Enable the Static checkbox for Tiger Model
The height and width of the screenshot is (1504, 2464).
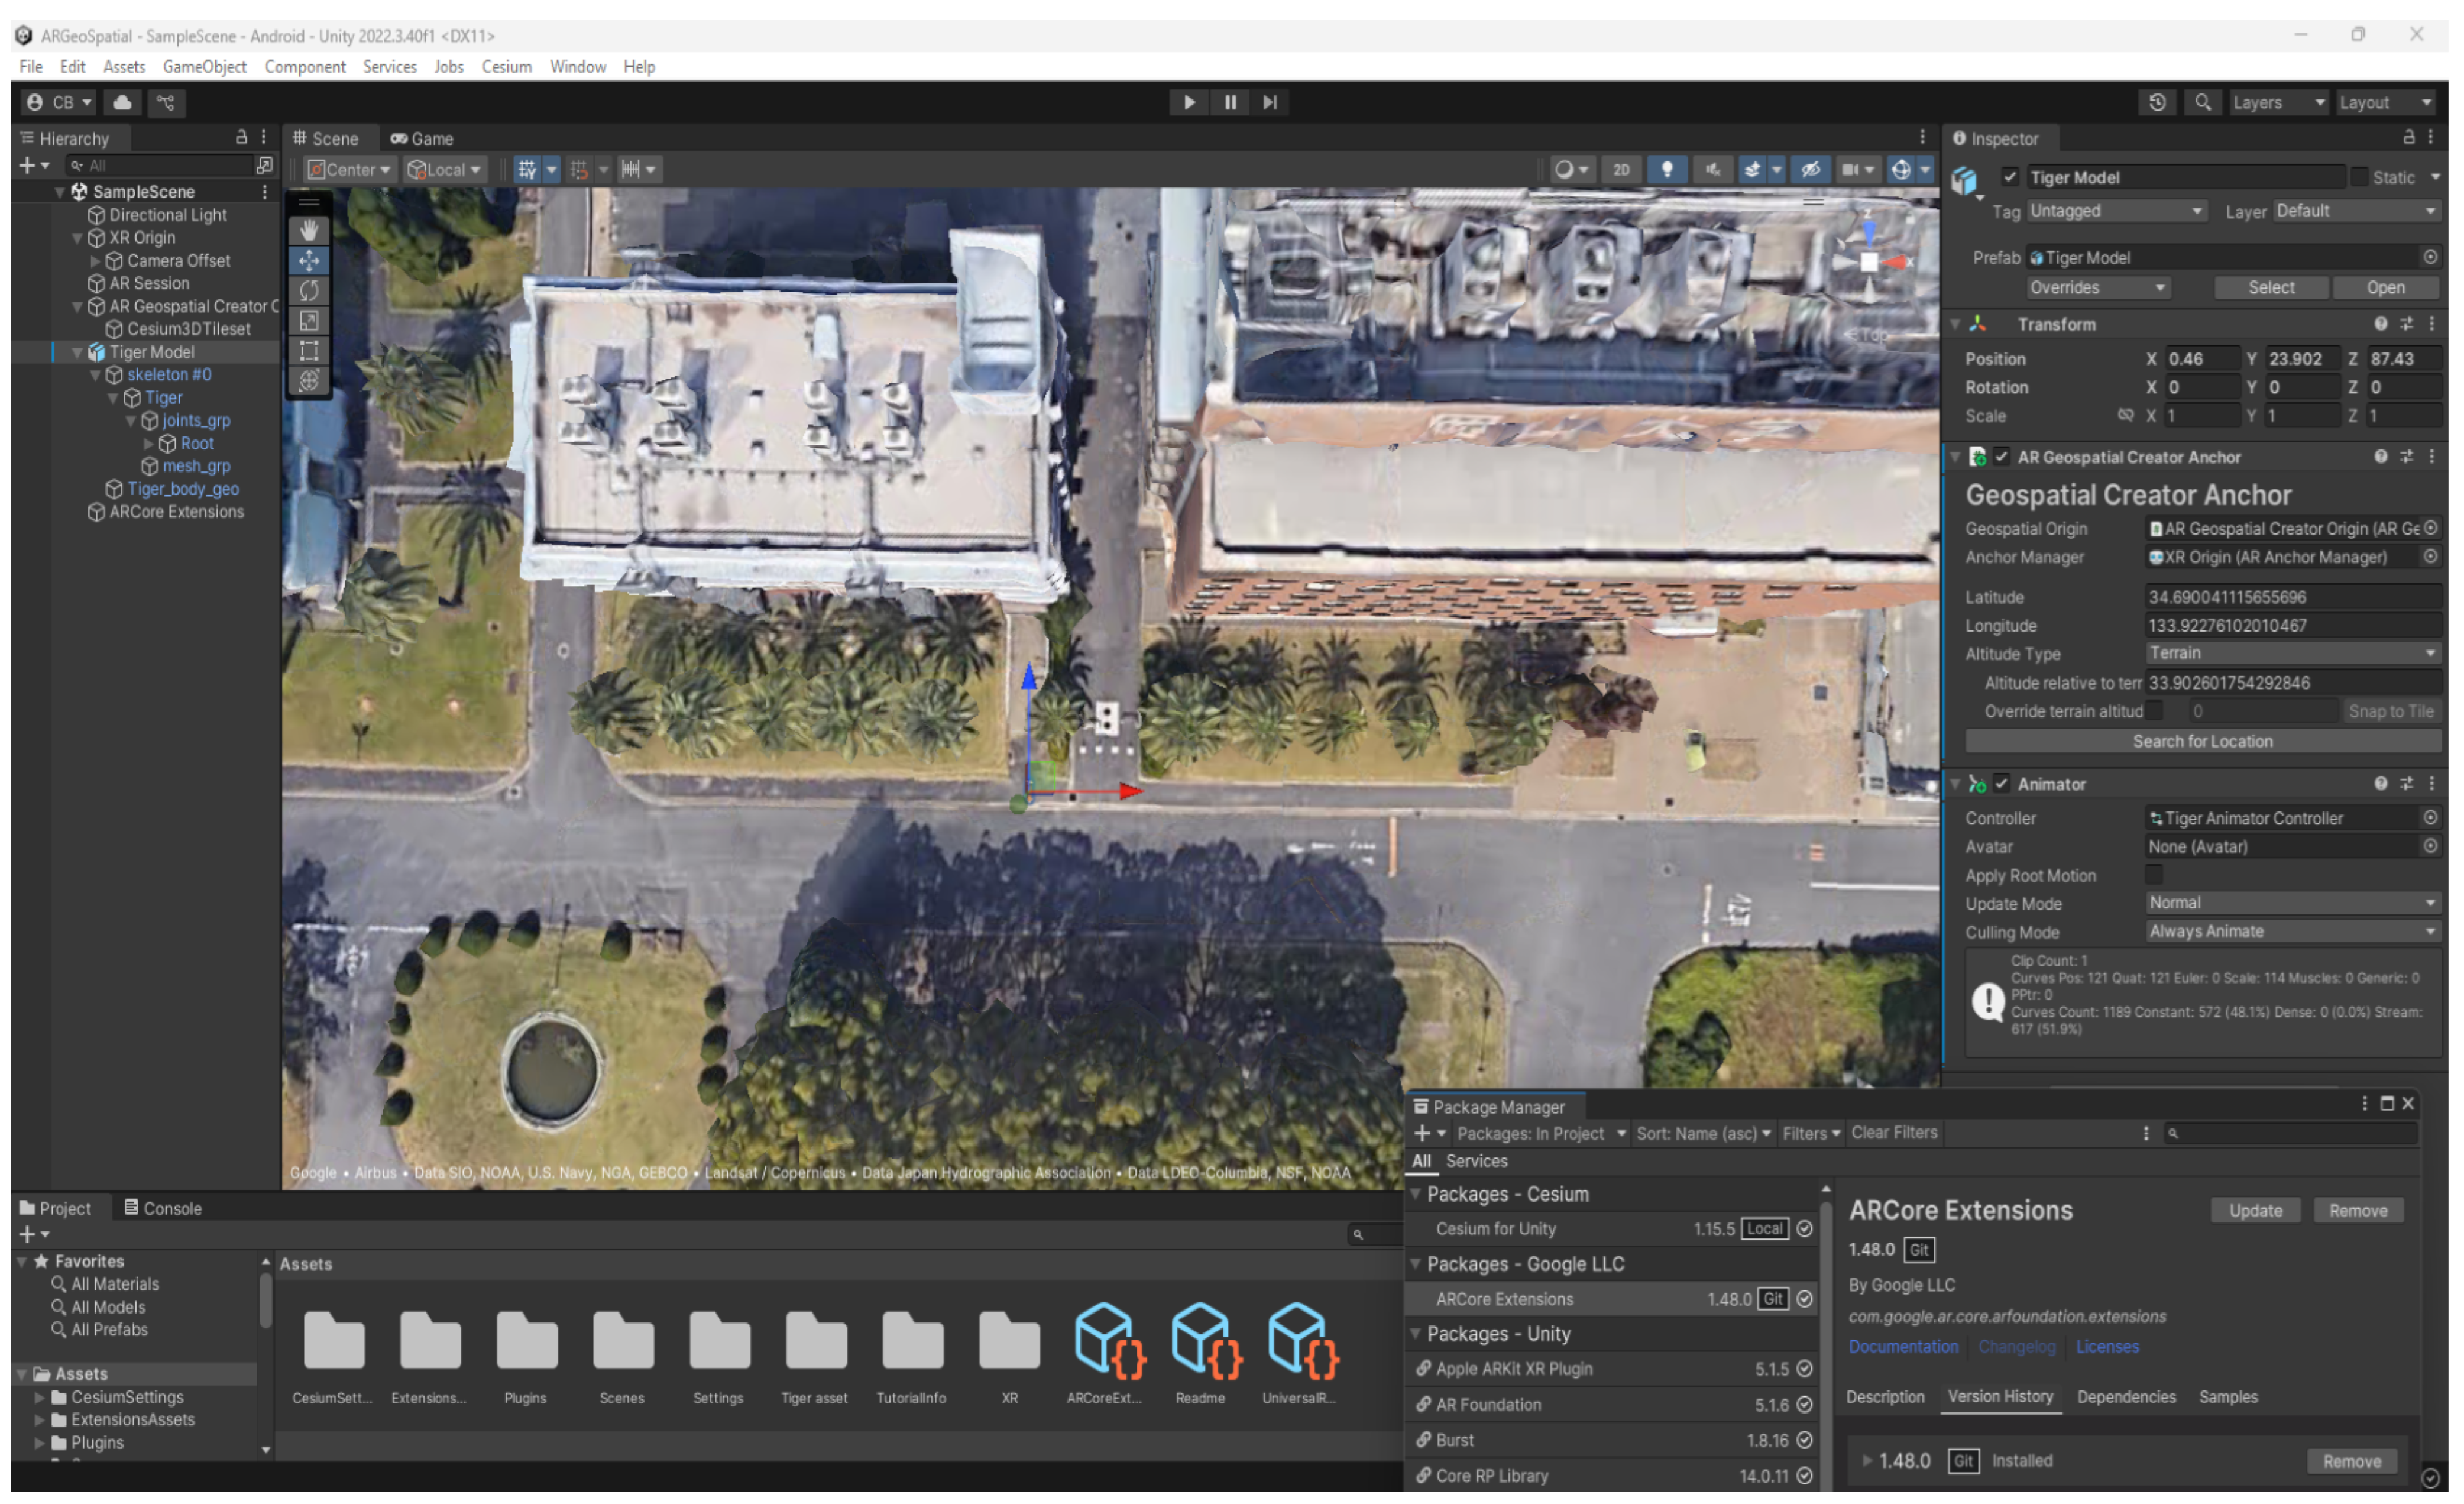tap(2359, 177)
